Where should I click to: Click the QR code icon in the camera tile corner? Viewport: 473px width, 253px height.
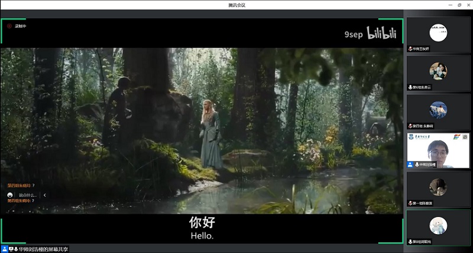pos(465,137)
